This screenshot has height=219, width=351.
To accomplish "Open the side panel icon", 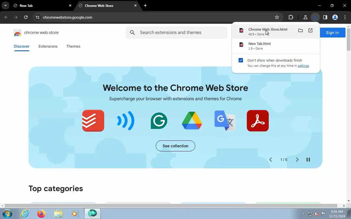I will [x=325, y=17].
